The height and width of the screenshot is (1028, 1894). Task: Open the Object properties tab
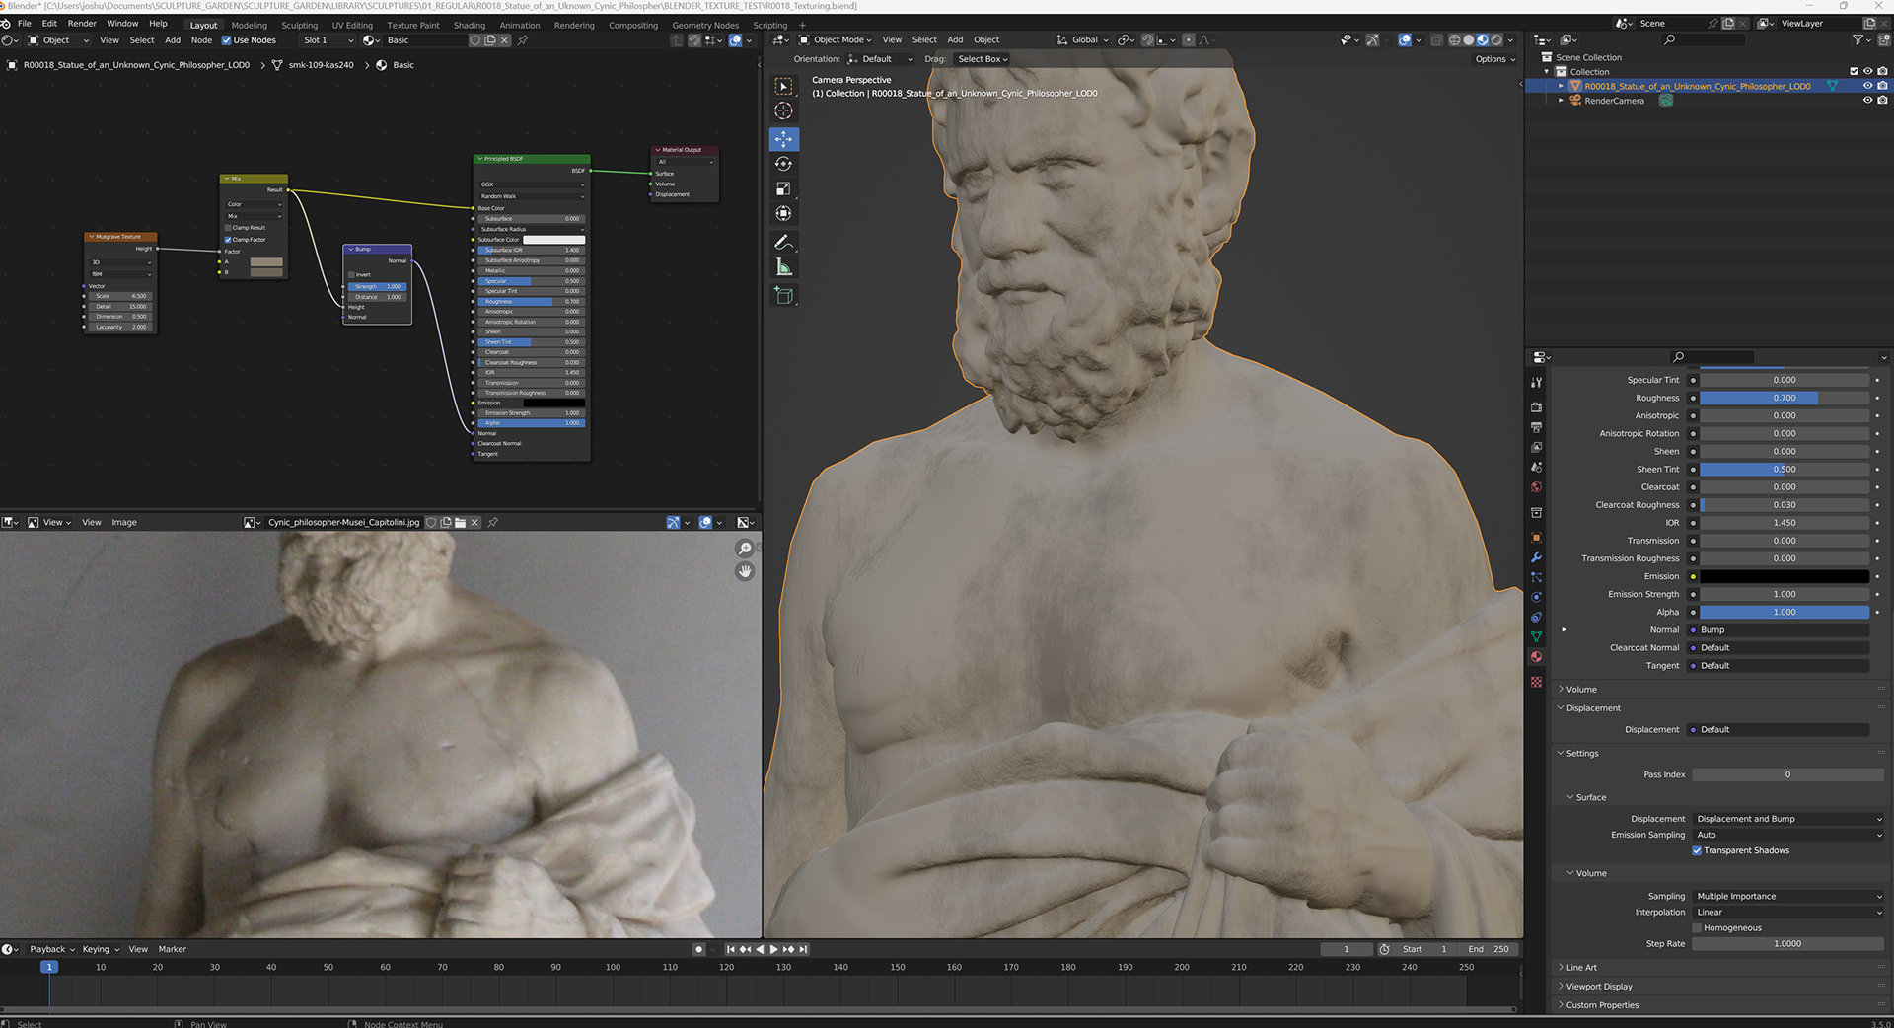(1536, 538)
